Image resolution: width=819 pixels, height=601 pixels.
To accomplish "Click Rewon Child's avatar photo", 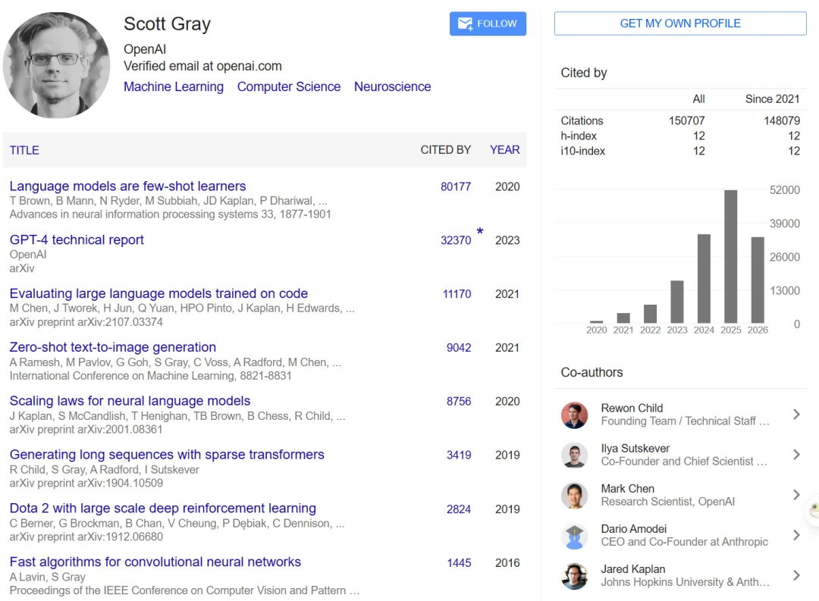I will click(x=574, y=415).
